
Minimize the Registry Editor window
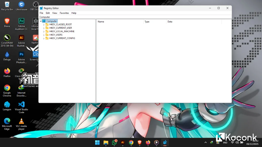(x=210, y=8)
